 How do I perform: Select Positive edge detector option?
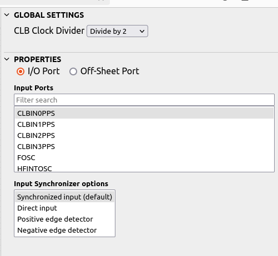pos(64,219)
